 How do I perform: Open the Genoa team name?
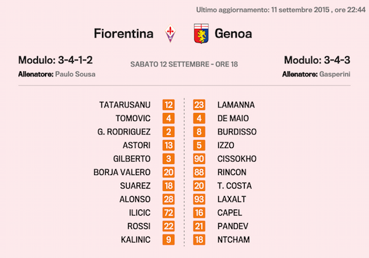click(232, 33)
